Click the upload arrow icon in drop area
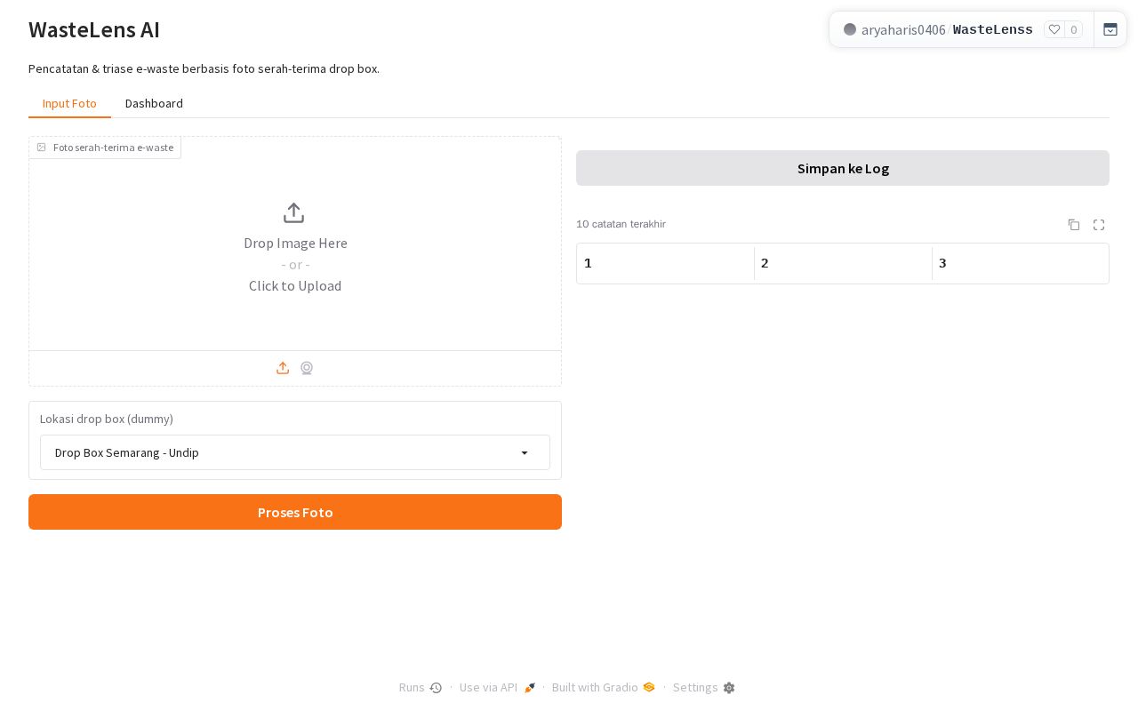 click(x=294, y=213)
